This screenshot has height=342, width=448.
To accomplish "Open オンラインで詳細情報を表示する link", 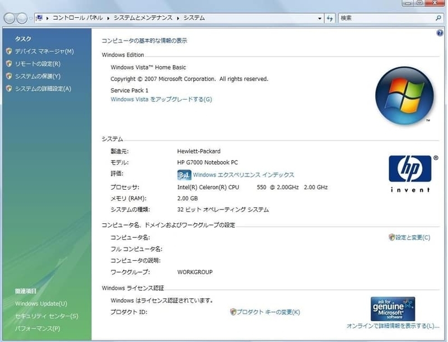I will 393,326.
